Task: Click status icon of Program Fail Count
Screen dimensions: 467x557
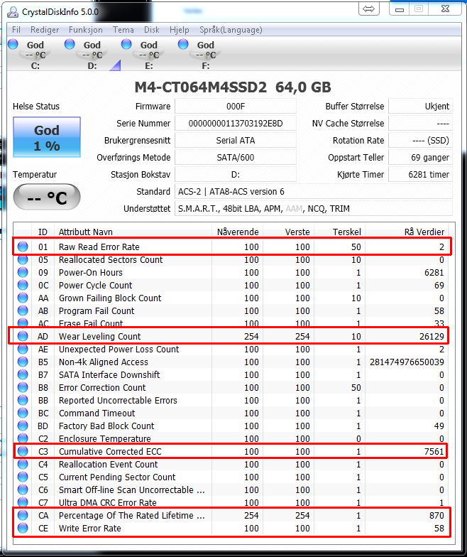Action: [x=23, y=310]
